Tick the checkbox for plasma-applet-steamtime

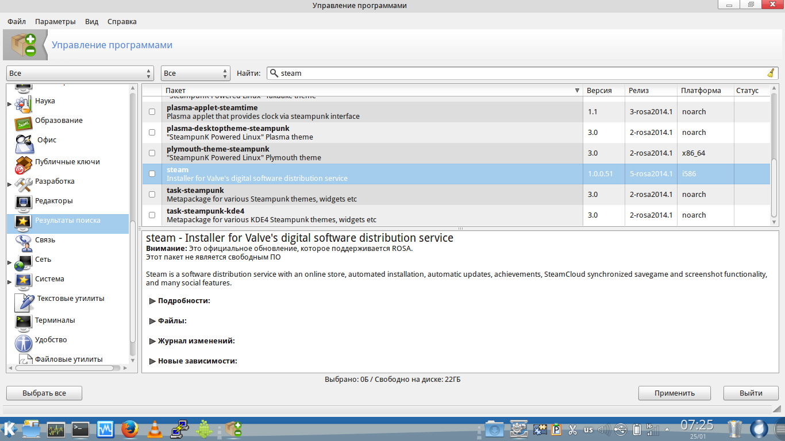coord(152,112)
